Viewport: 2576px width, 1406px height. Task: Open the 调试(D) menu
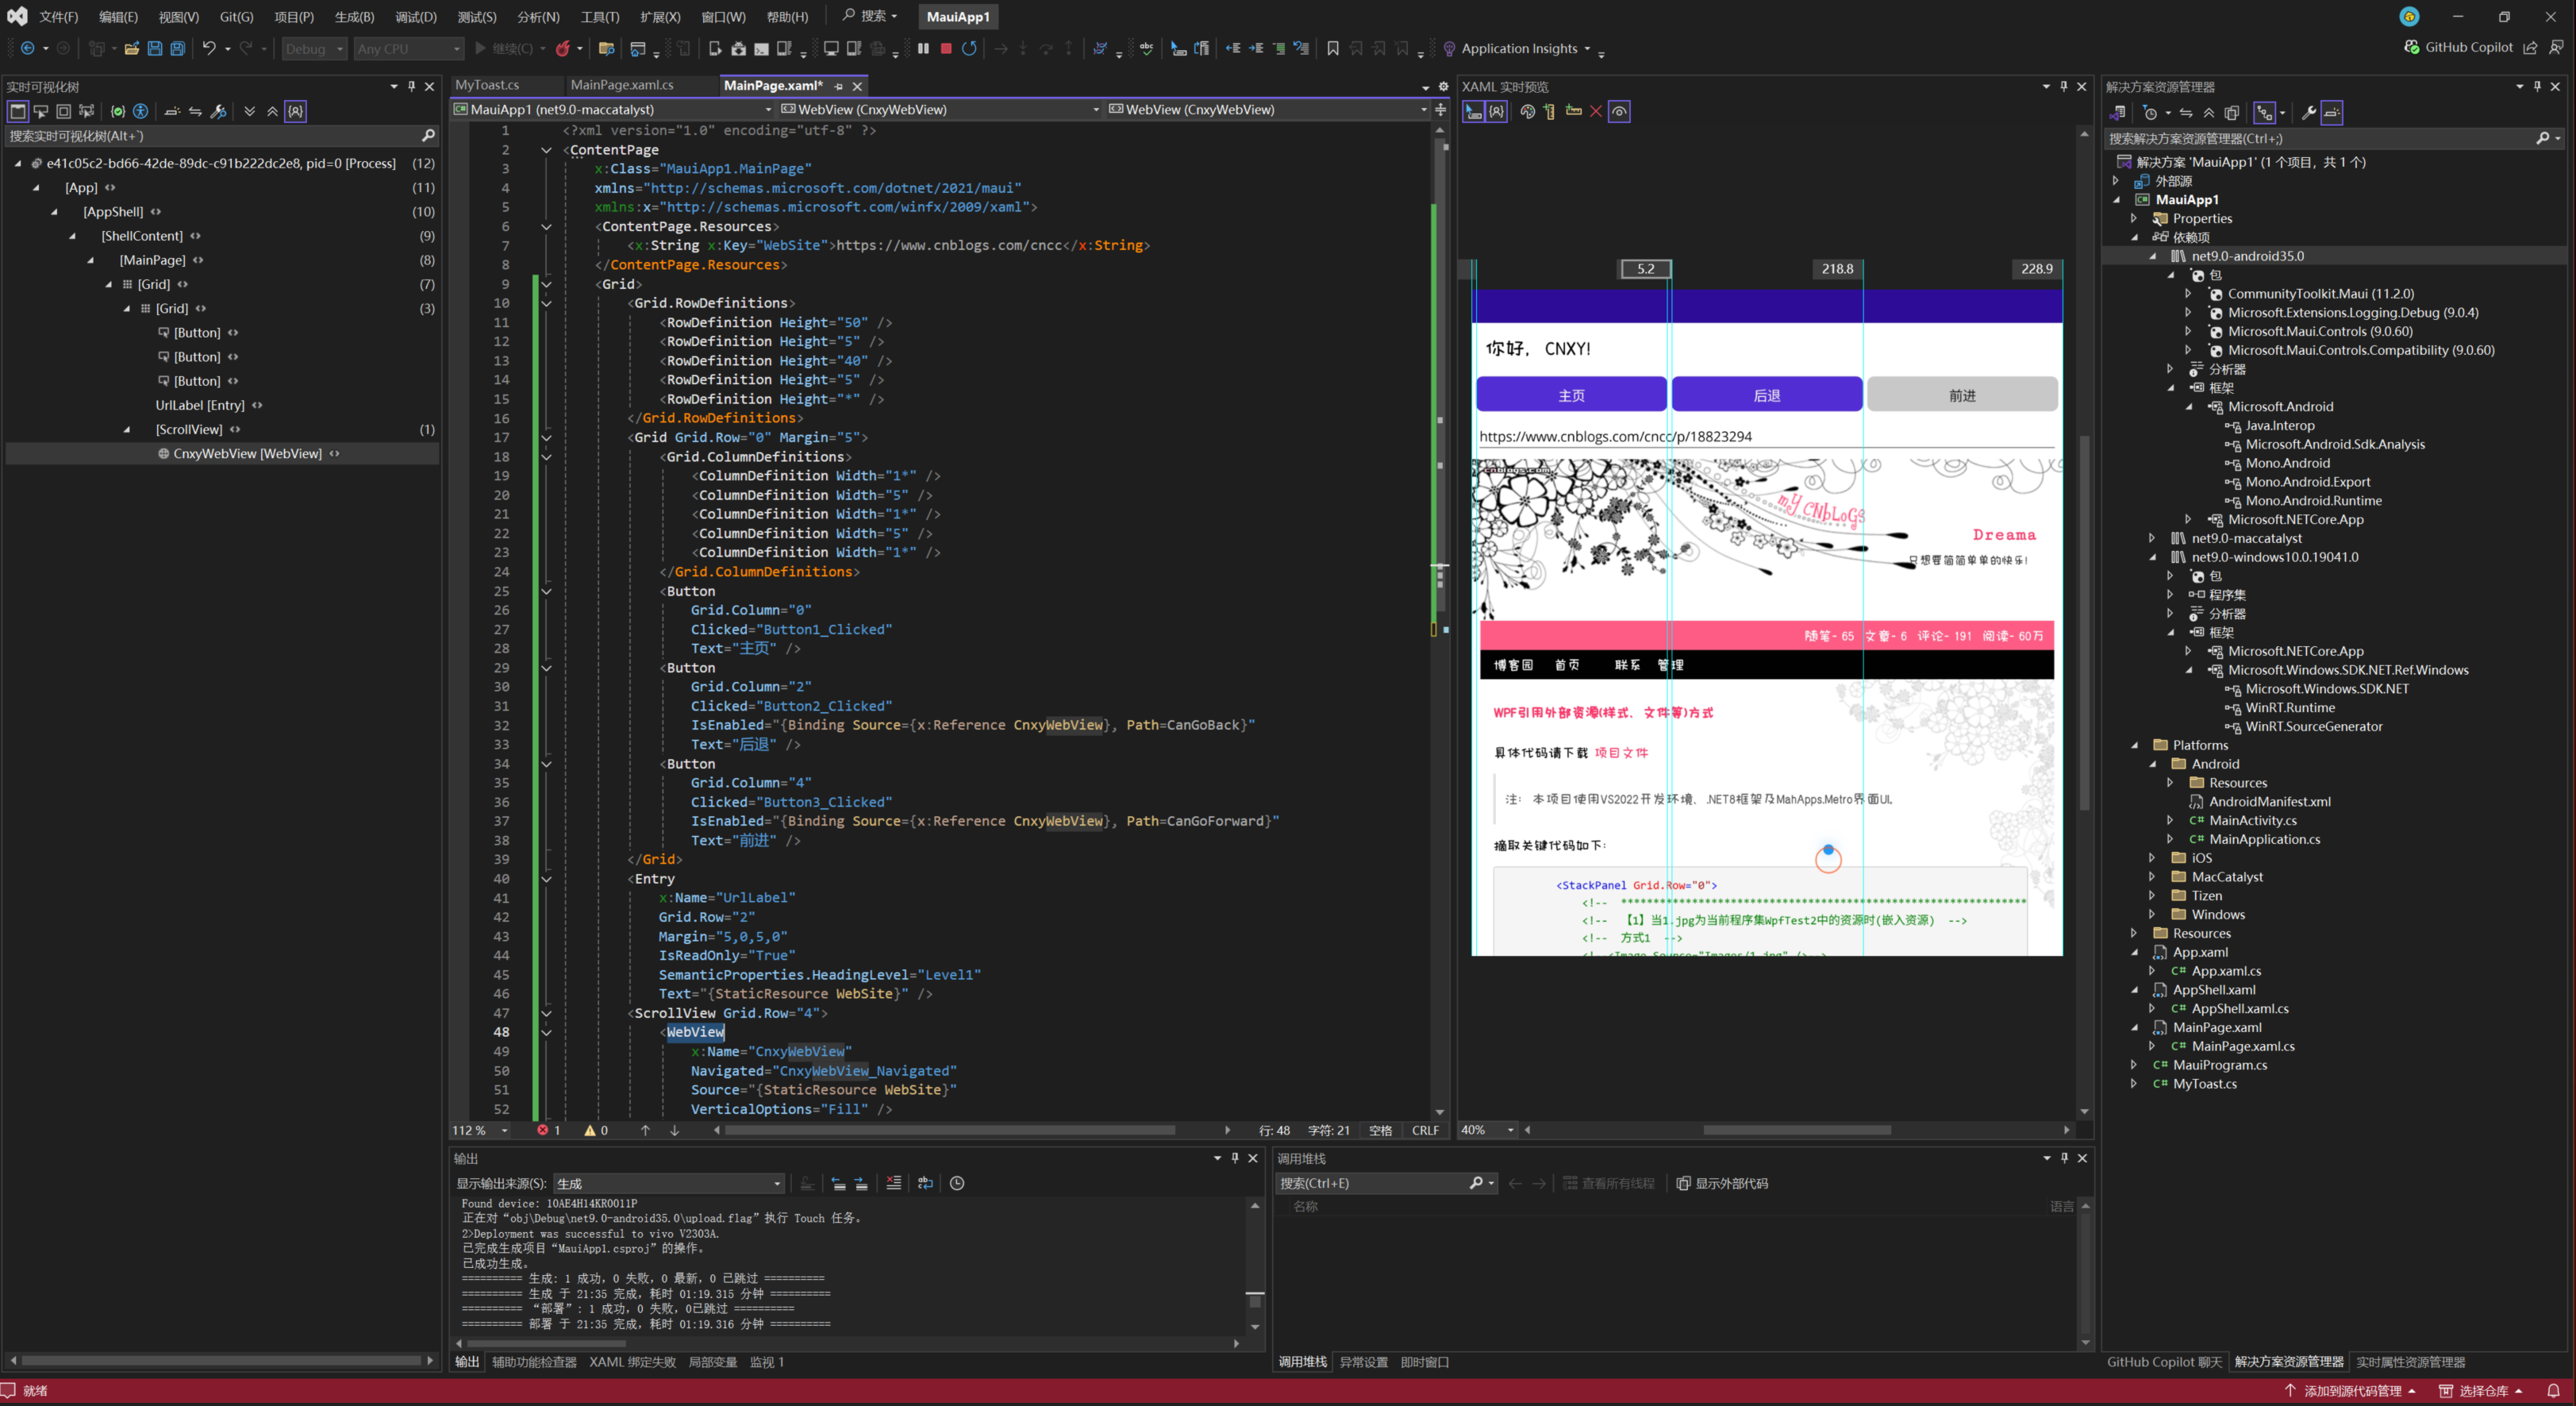point(415,16)
